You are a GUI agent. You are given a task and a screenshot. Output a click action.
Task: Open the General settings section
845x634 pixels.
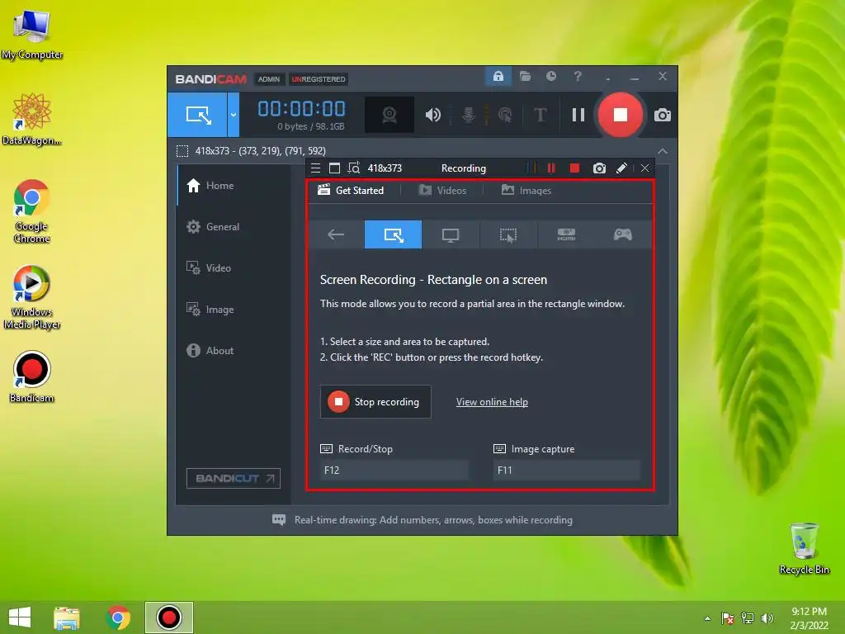(x=234, y=226)
